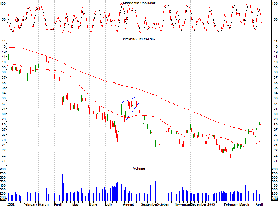Click 800 on the right volume axis
278x206 pixels.
coord(275,169)
